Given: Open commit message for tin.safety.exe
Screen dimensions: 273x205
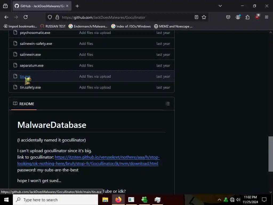Looking at the screenshot, I should click(95, 87).
